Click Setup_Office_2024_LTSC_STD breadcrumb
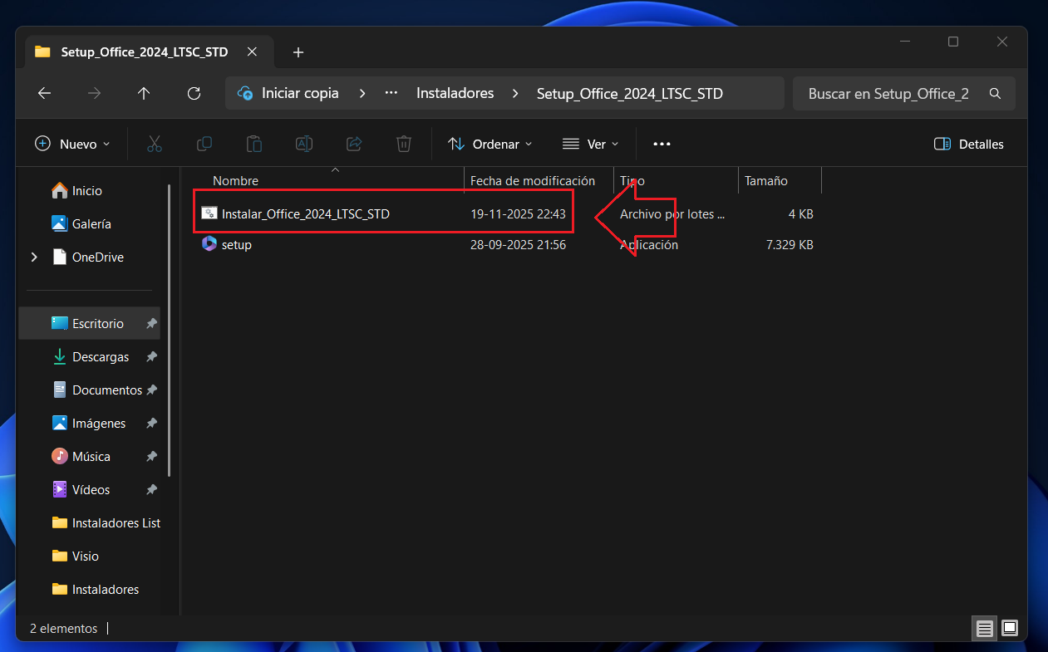Image resolution: width=1048 pixels, height=652 pixels. point(629,94)
